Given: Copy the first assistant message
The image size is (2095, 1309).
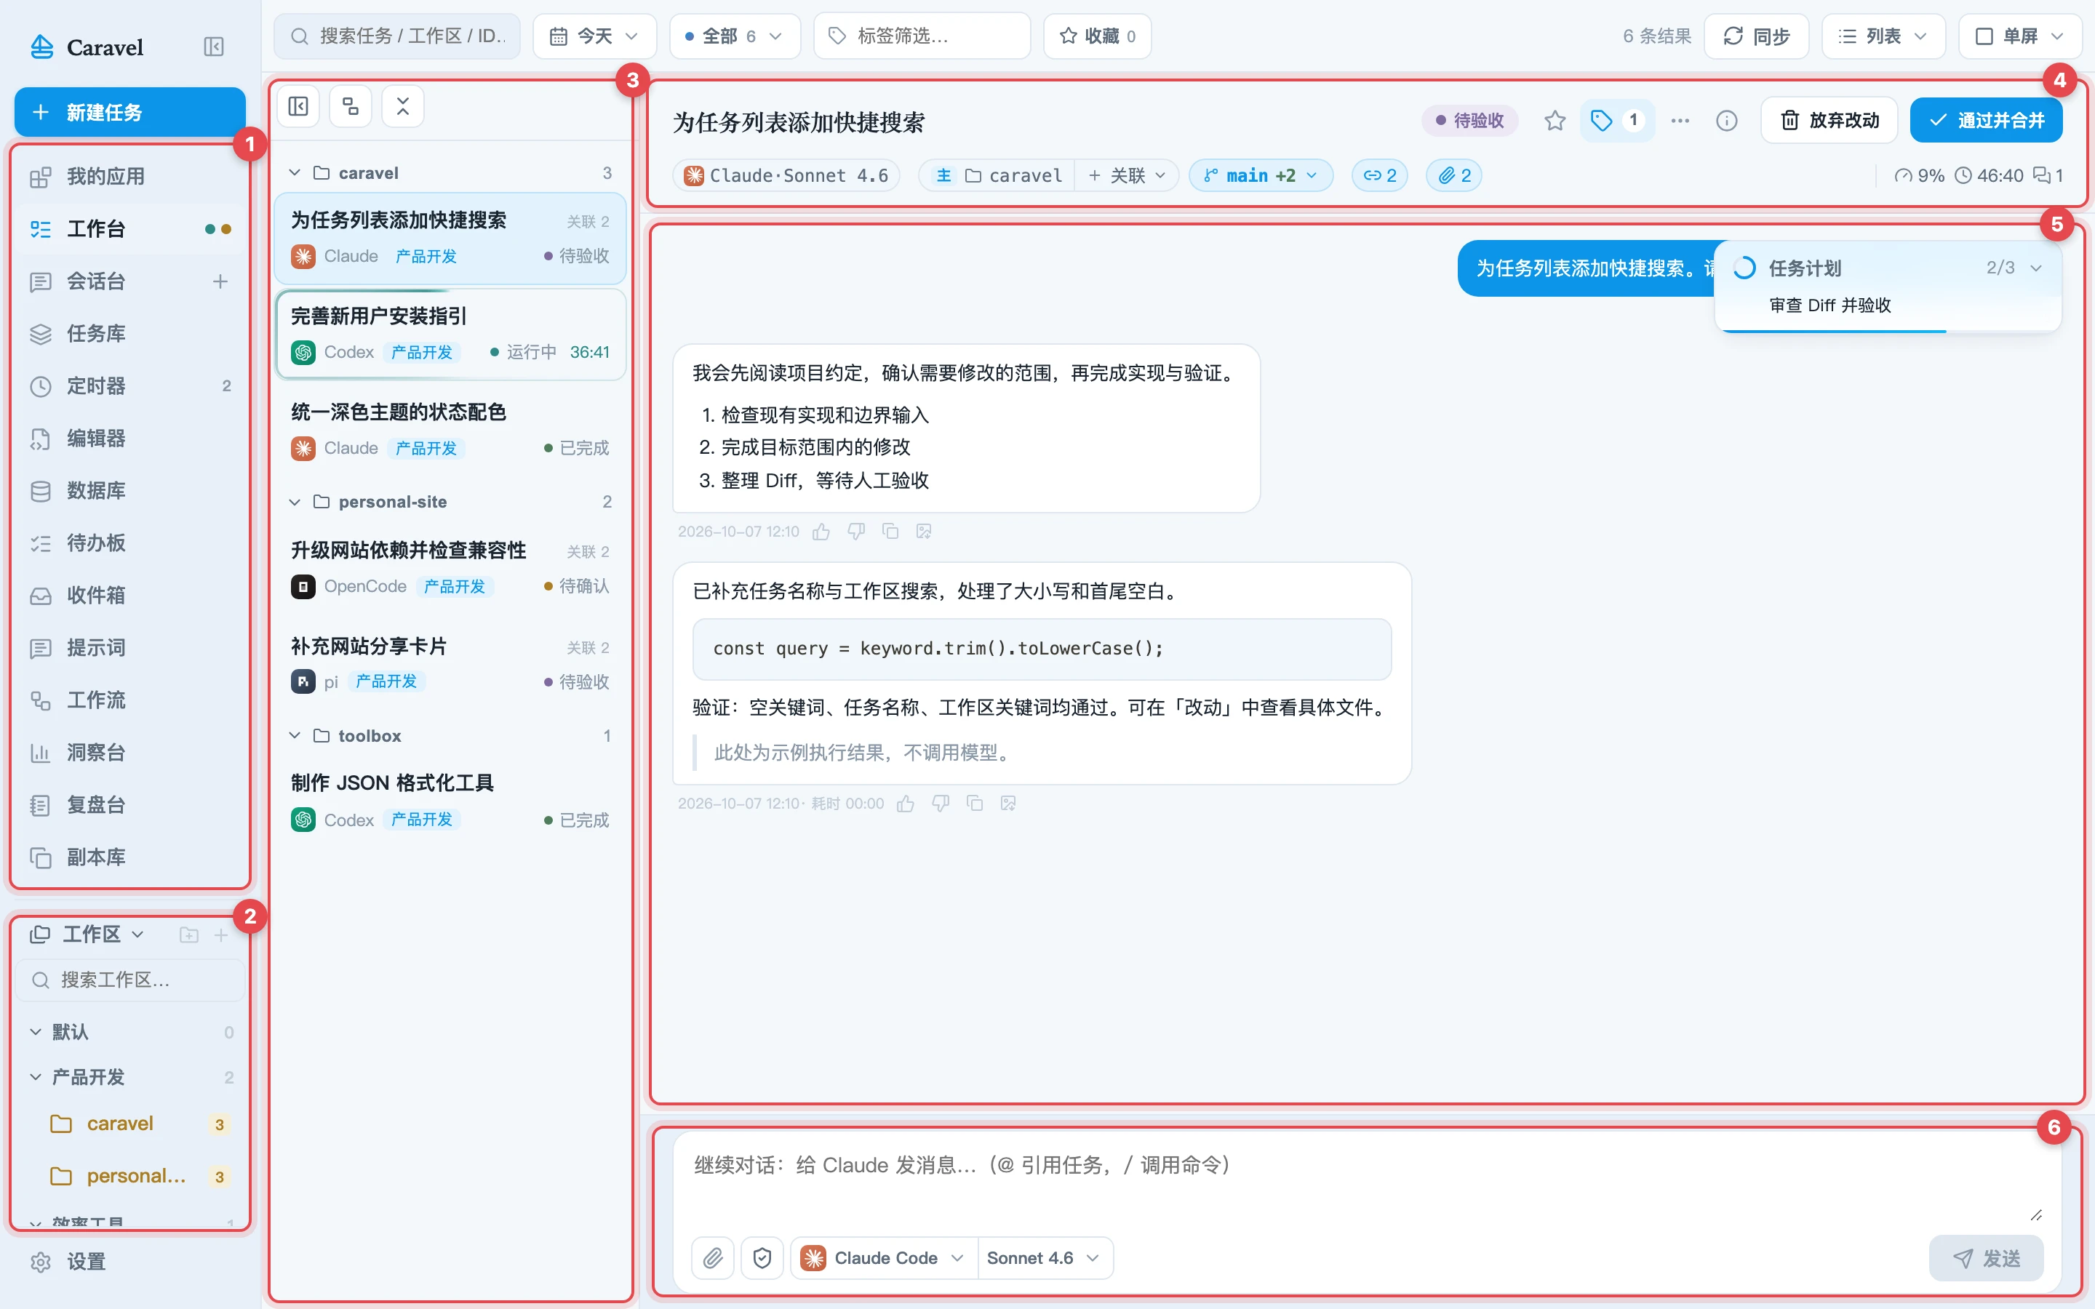Looking at the screenshot, I should 890,532.
